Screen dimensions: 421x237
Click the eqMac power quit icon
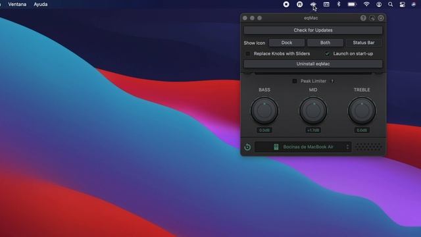coord(381,18)
